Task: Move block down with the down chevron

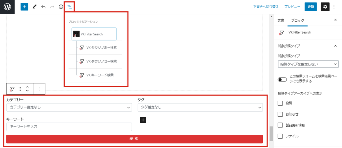Action: 27,91
